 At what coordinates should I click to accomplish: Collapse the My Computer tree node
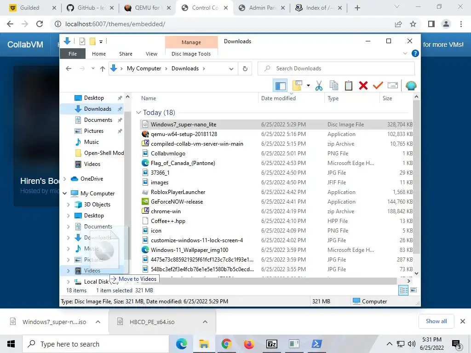(64, 194)
